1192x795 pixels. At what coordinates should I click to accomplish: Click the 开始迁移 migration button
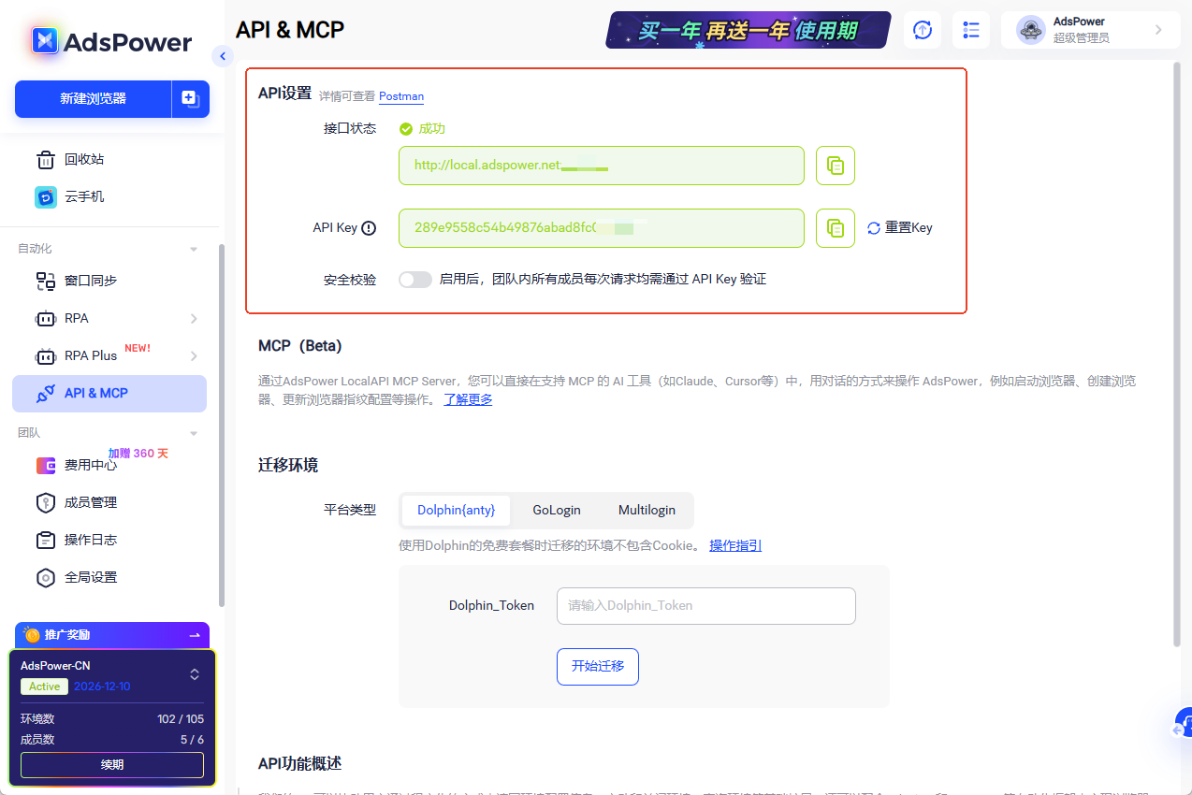(597, 666)
